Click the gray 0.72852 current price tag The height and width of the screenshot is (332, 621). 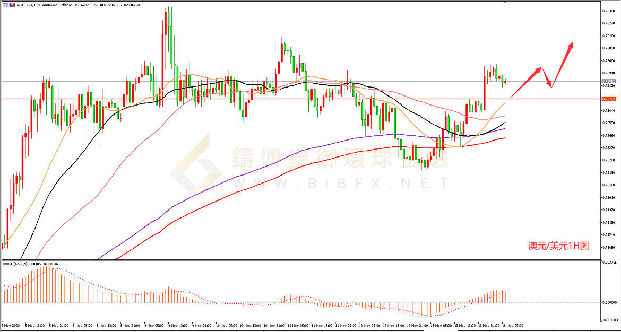coord(608,82)
